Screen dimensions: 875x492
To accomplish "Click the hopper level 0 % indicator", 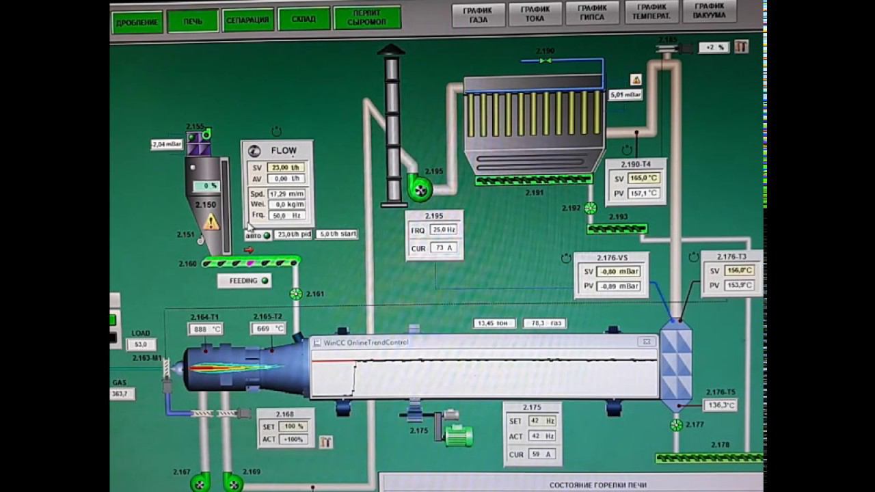I will pyautogui.click(x=205, y=185).
